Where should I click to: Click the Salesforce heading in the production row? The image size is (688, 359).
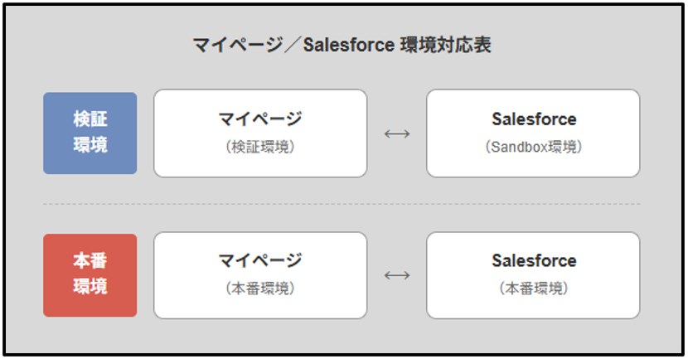[x=533, y=261]
